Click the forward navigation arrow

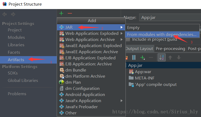point(13,14)
